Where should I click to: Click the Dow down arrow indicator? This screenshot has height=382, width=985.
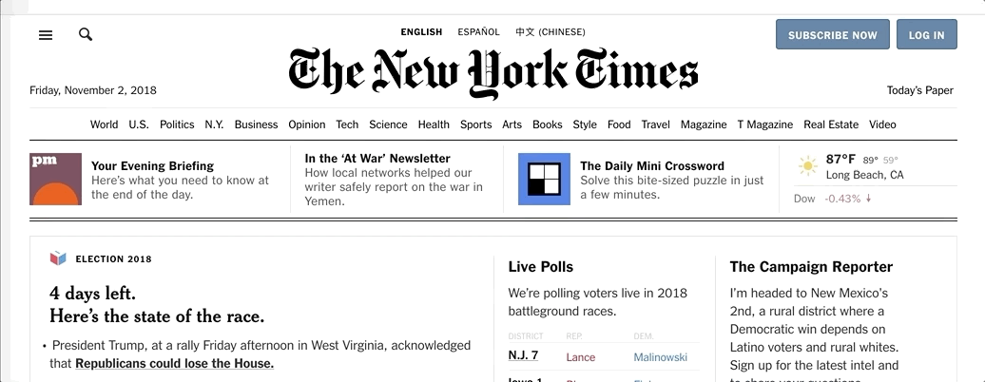pyautogui.click(x=869, y=199)
